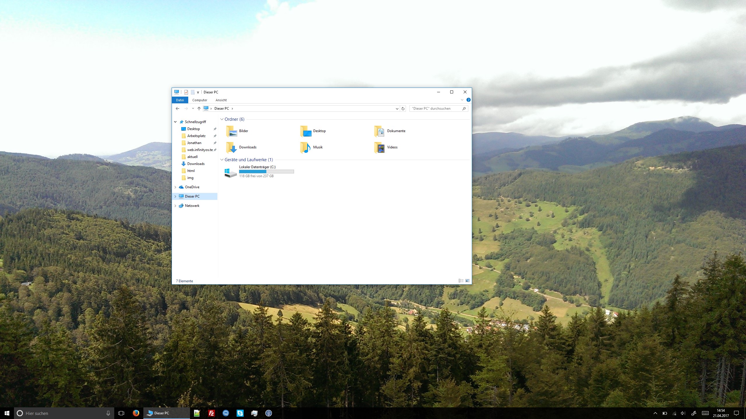Switch to details view in the status bar
Viewport: 746px width, 419px height.
461,280
